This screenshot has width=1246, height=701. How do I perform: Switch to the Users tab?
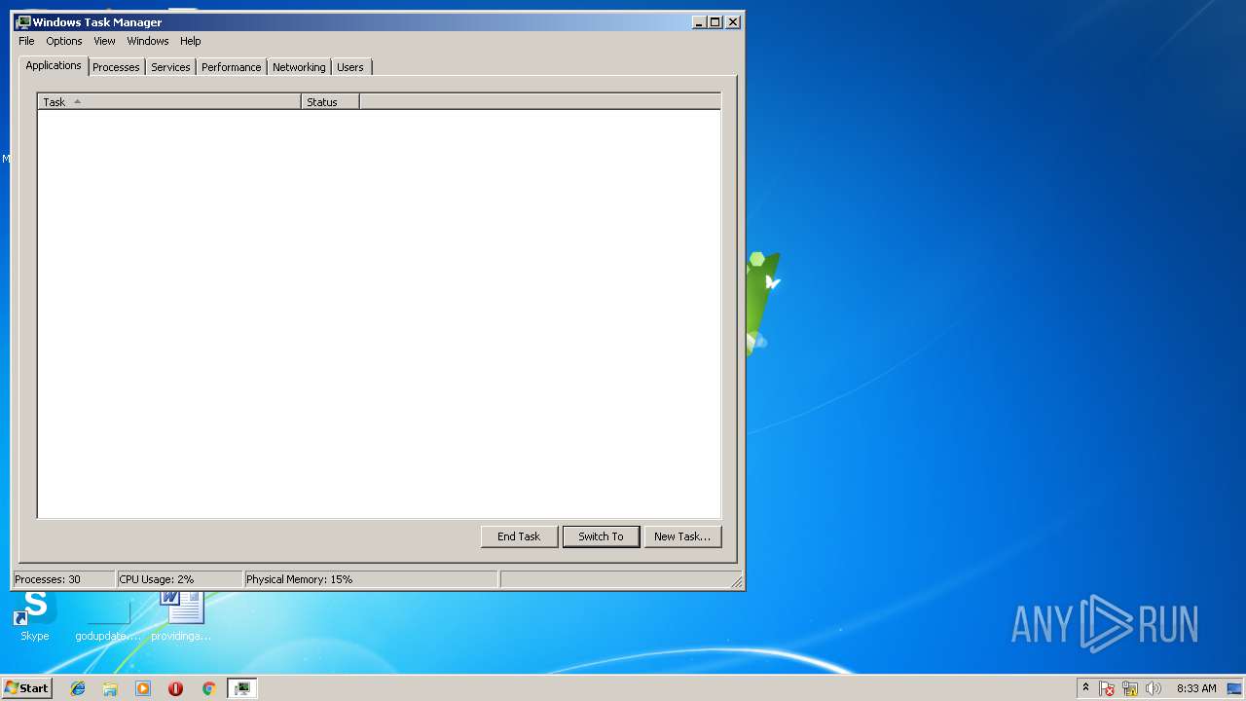pos(350,67)
